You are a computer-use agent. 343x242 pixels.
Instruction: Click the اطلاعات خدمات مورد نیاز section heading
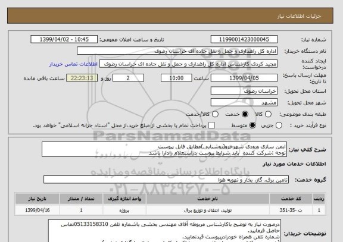[294, 164]
